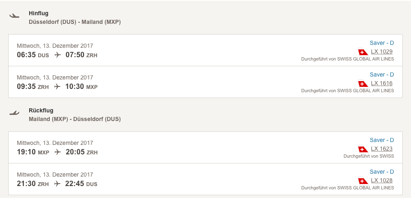Screen dimensions: 411x198
Task: Click the plane icon between DUS and ZRH 07:50
Action: 58,55
